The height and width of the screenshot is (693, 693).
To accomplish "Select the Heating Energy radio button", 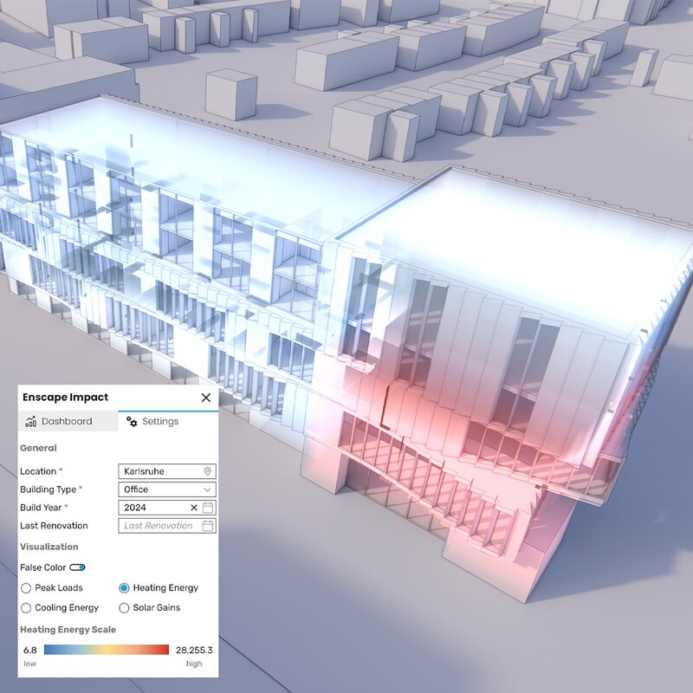I will (124, 588).
